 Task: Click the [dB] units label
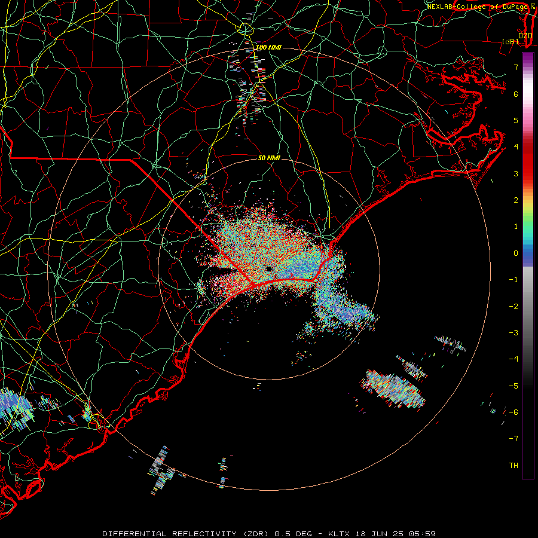pyautogui.click(x=511, y=41)
